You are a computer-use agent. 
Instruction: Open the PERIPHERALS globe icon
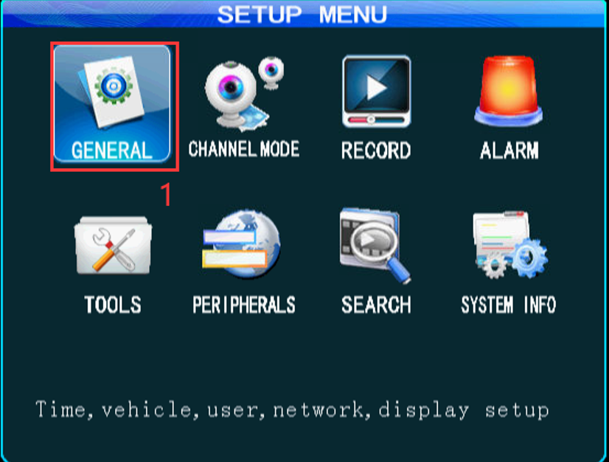[x=241, y=244]
